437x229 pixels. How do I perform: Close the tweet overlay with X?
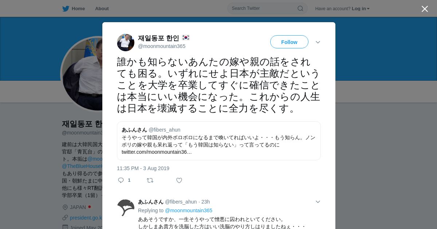425,9
